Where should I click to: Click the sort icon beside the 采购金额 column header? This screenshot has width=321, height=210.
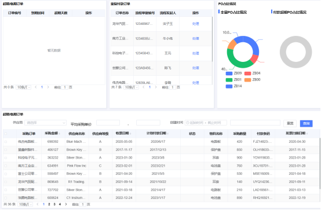[x=60, y=134]
